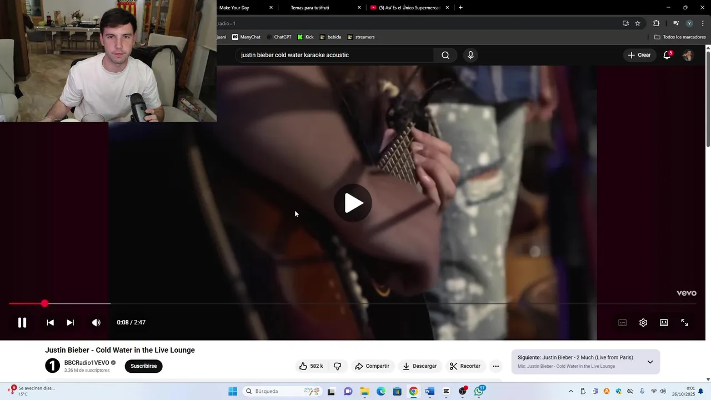Viewport: 711px width, 400px height.
Task: Show hidden system tray icons
Action: point(570,392)
